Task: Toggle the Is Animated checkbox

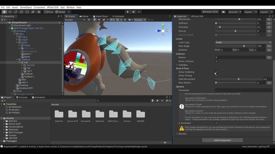Action: point(216,123)
